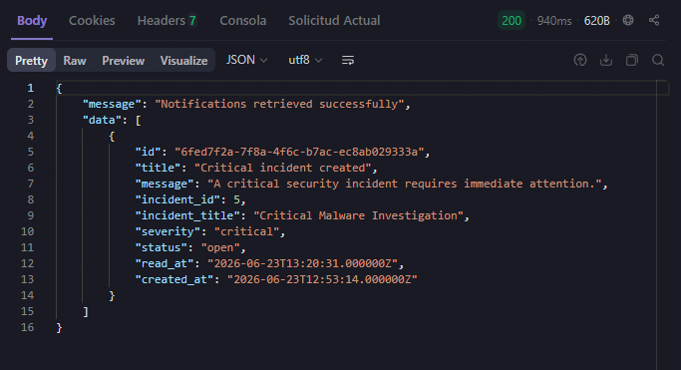This screenshot has width=681, height=370.
Task: Open search in response
Action: pyautogui.click(x=658, y=60)
